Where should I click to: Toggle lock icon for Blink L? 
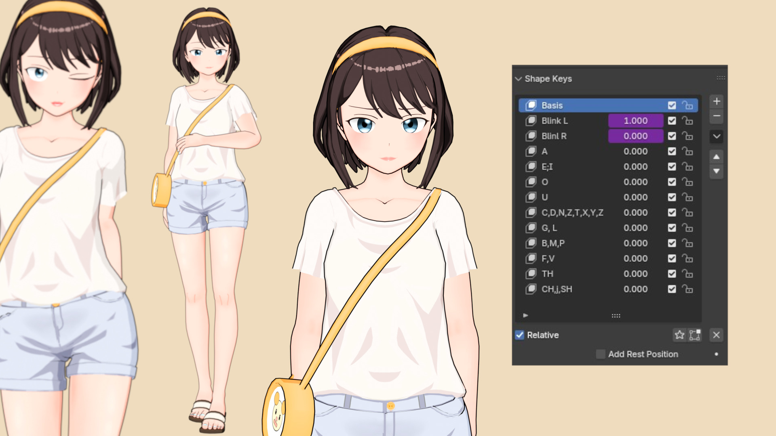tap(687, 121)
